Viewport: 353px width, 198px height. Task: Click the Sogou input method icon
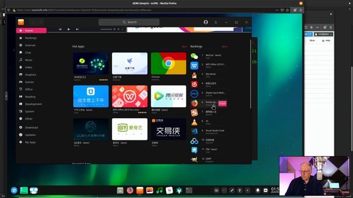point(194,113)
